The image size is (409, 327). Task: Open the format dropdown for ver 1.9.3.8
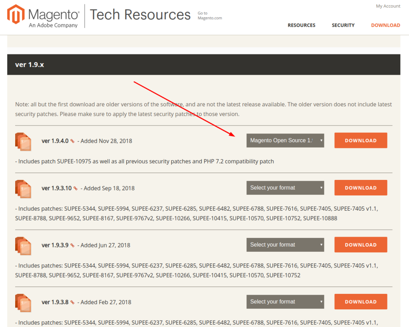(x=285, y=302)
